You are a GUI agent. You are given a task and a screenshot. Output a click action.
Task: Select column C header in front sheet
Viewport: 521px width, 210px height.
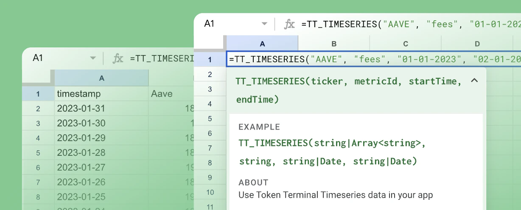click(x=406, y=44)
